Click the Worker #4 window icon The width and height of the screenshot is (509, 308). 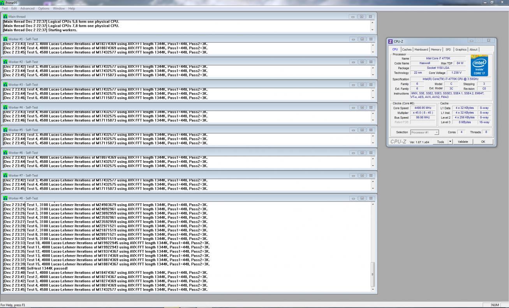[5, 107]
